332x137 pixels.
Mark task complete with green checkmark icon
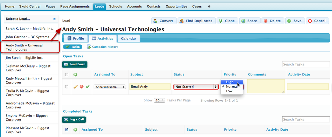tap(88, 87)
